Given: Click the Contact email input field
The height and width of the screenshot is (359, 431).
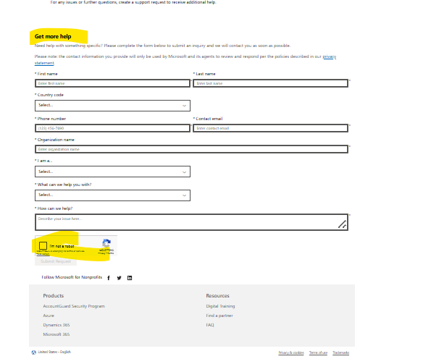Looking at the screenshot, I should (270, 128).
